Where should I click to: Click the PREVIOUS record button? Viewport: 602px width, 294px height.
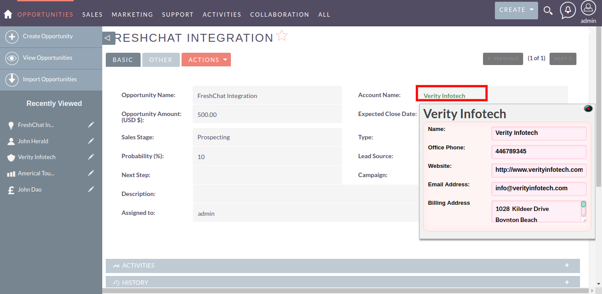tap(503, 58)
